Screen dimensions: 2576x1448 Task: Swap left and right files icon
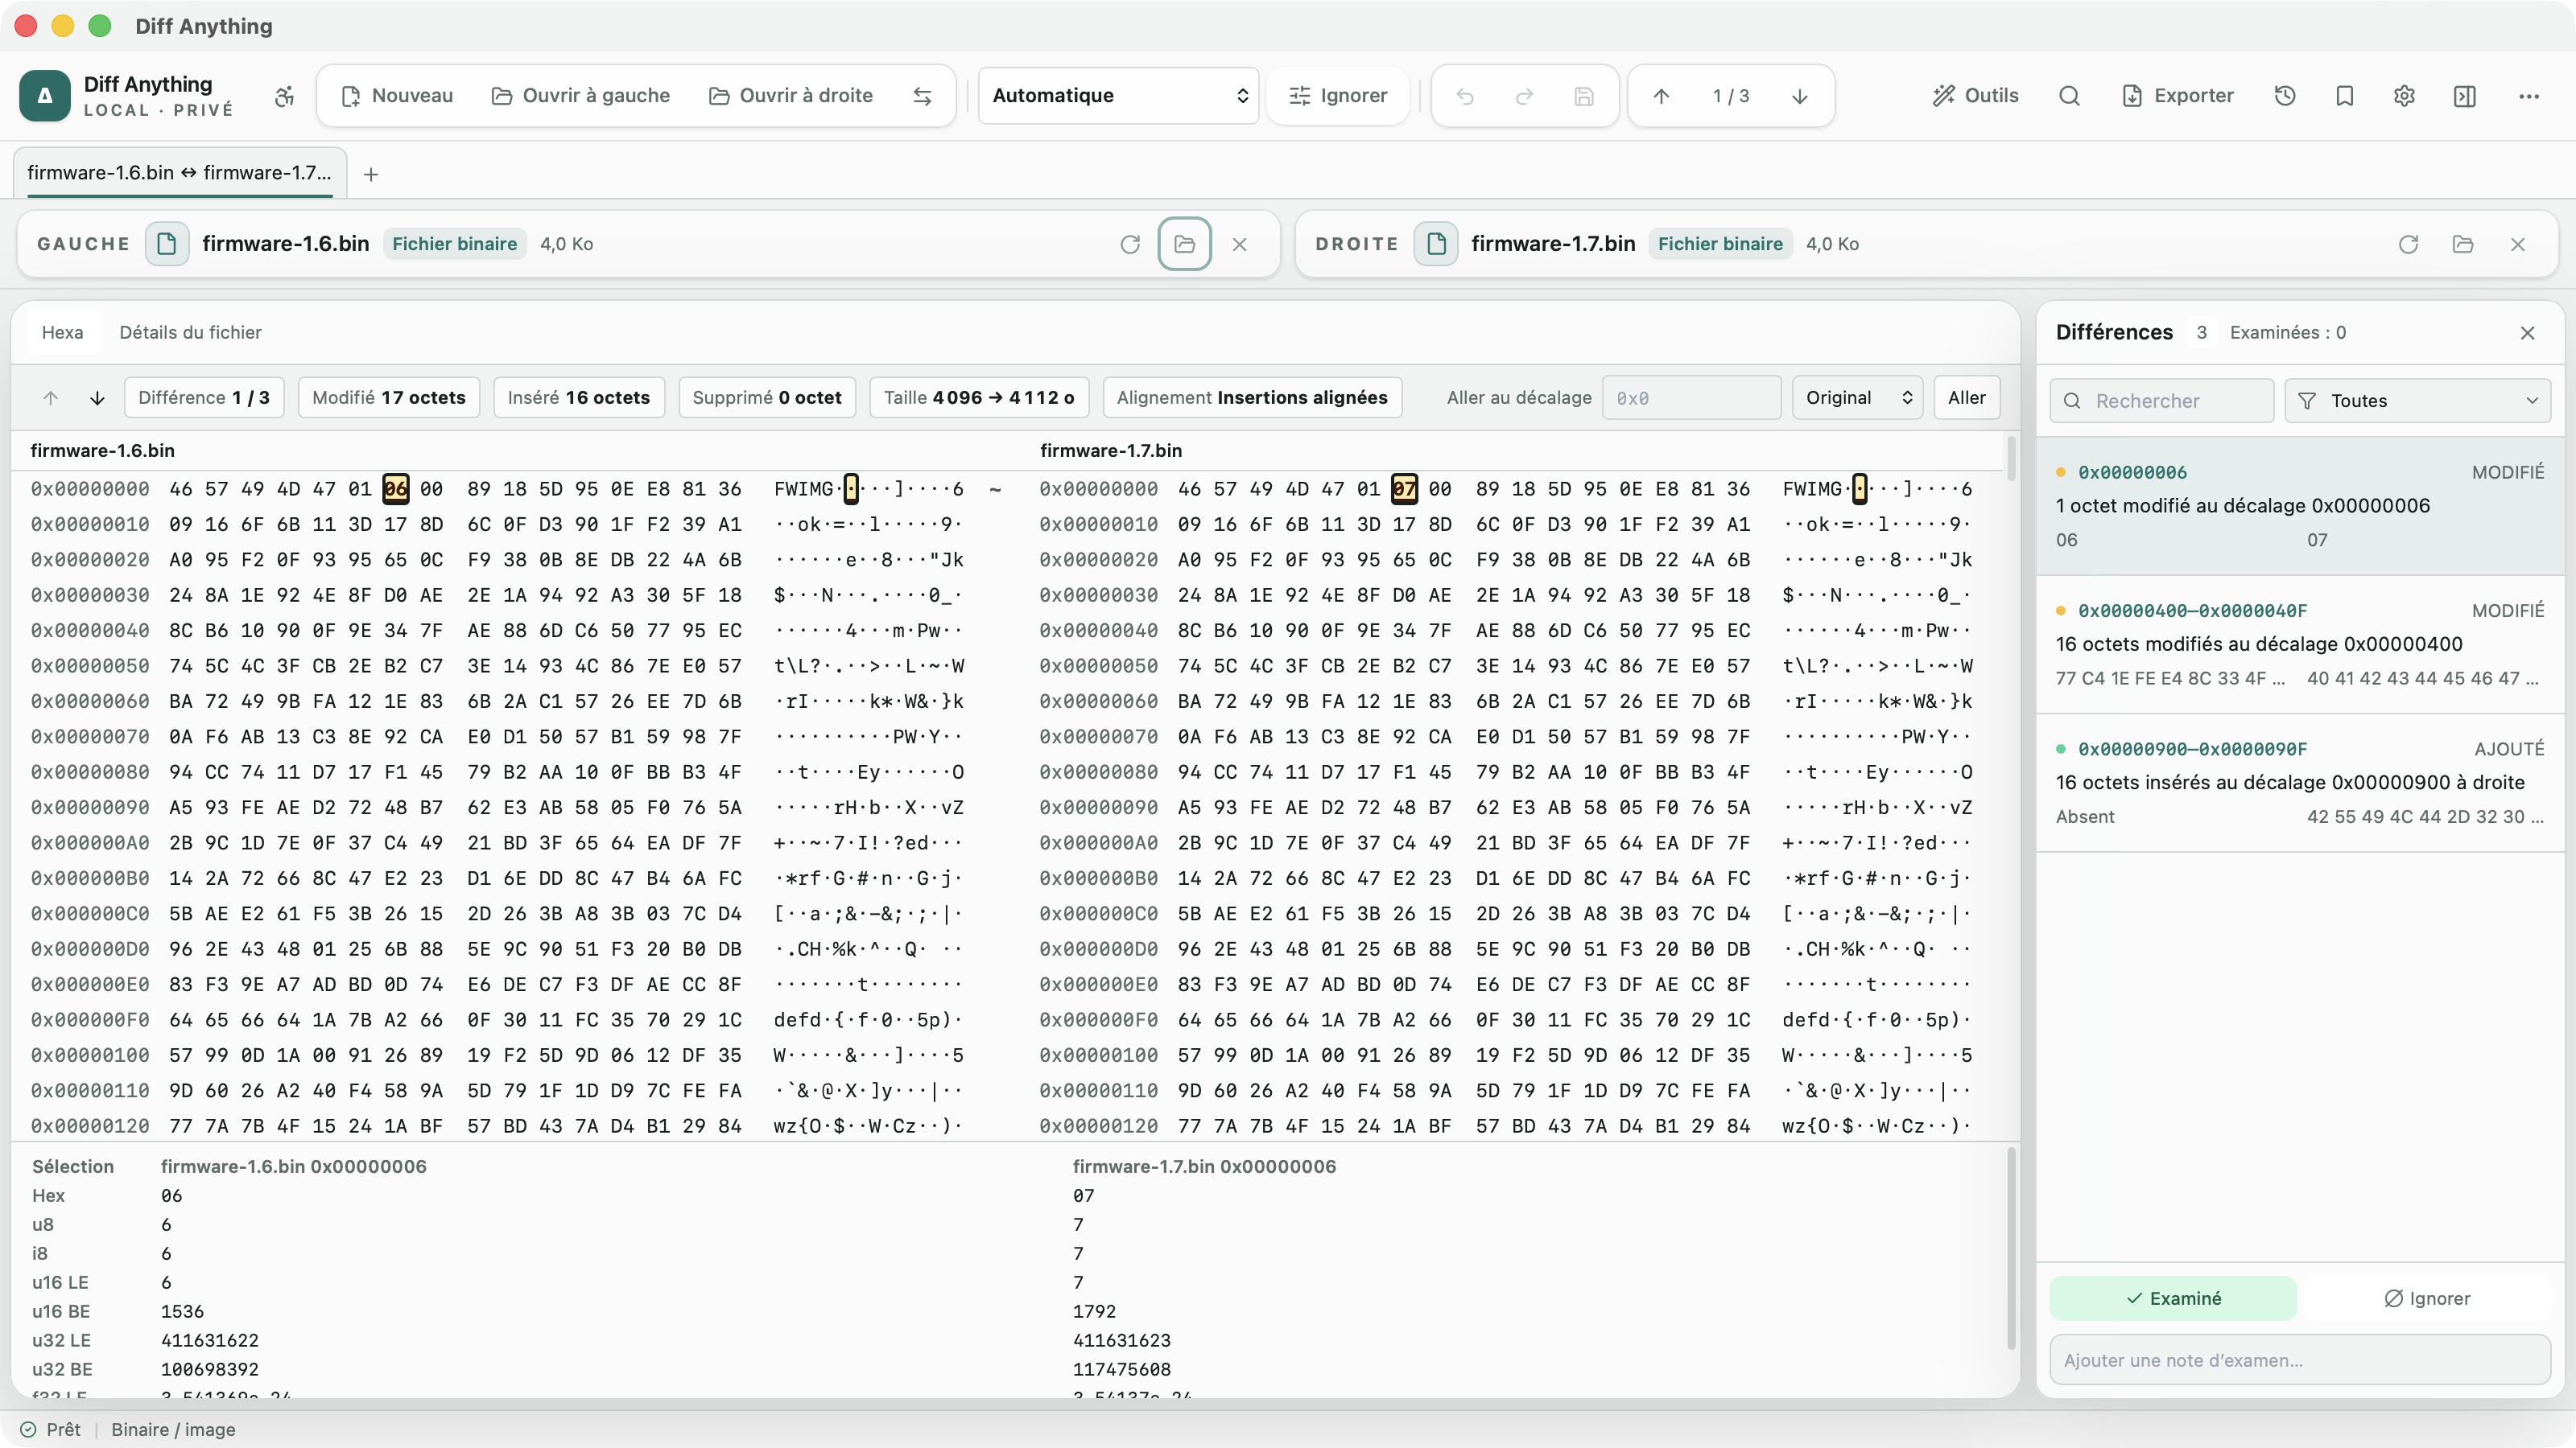tap(922, 96)
